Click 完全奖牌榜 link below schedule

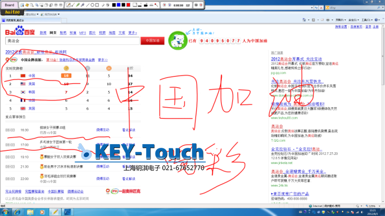click(13, 191)
